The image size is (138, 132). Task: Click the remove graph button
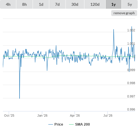click(124, 13)
